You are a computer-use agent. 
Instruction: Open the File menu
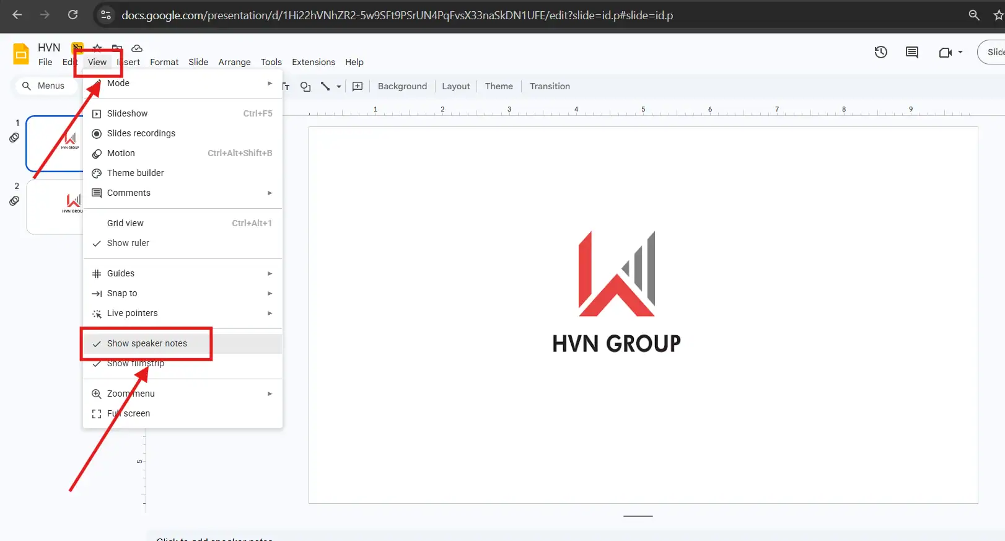tap(45, 62)
